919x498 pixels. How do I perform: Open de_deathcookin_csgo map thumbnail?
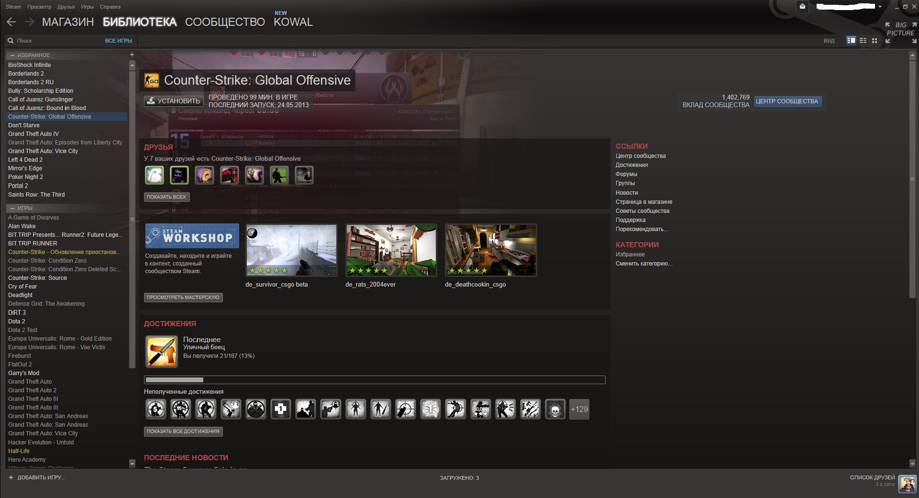(491, 250)
